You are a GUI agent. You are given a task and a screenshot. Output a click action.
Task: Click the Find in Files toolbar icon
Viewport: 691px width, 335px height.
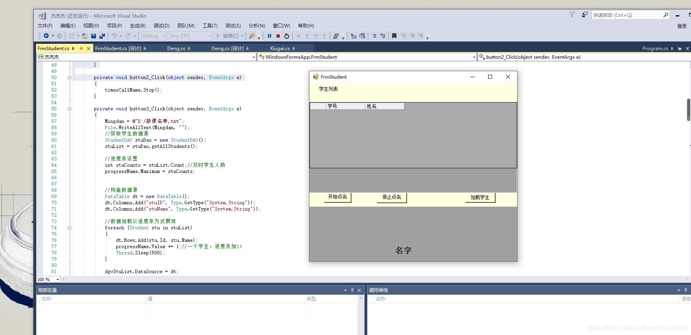pyautogui.click(x=252, y=36)
